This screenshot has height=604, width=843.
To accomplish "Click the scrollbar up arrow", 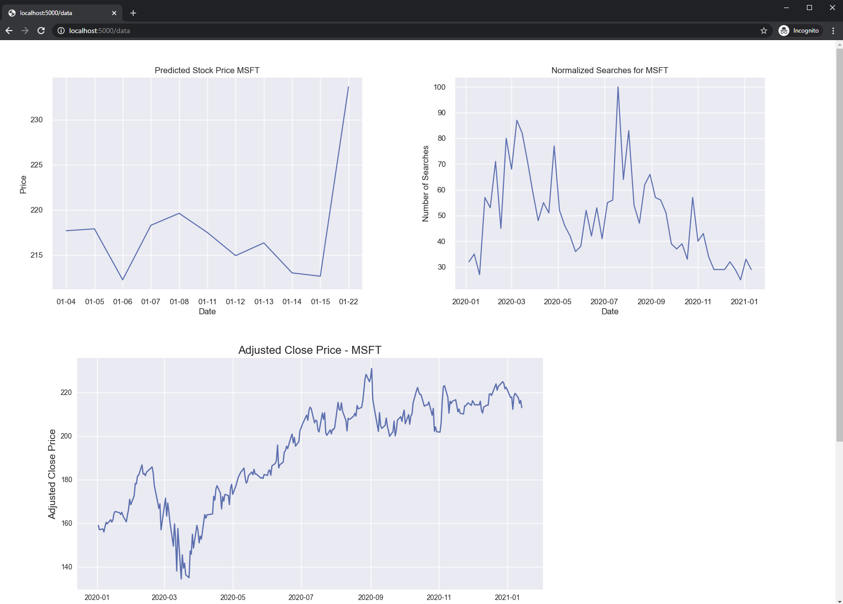I will pos(839,45).
